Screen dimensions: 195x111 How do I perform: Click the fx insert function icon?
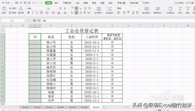coord(39,20)
